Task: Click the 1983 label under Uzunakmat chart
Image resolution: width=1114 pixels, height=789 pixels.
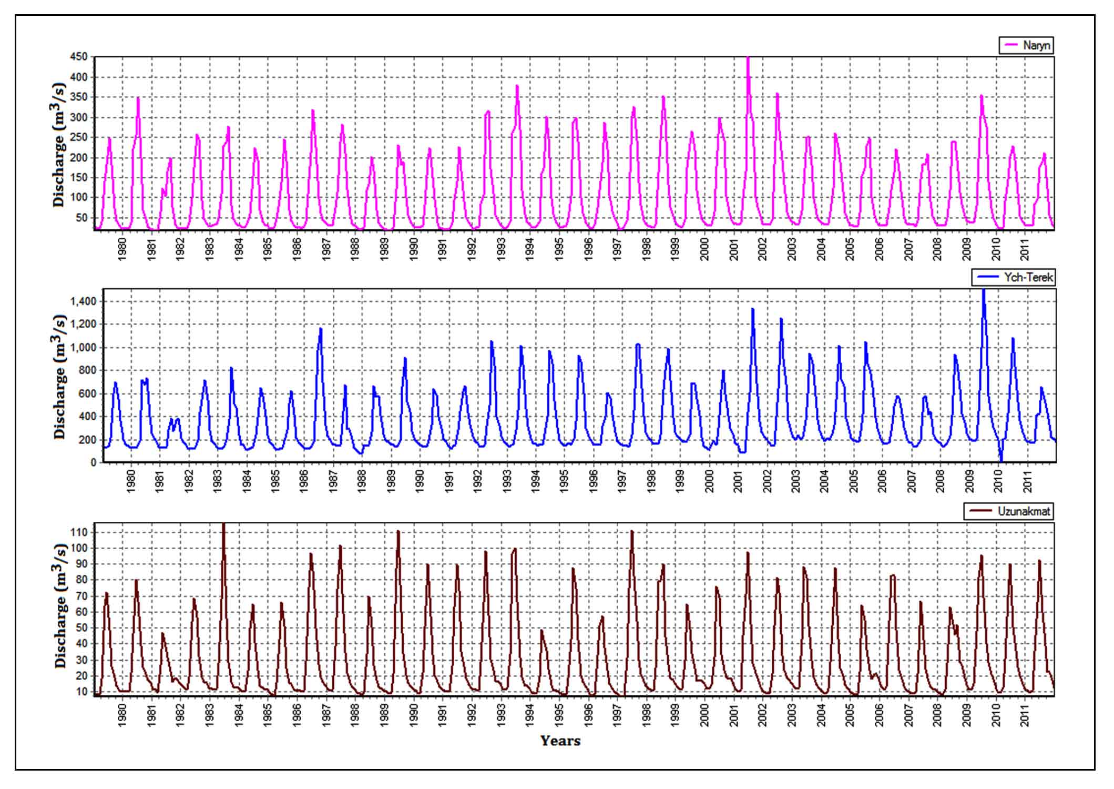Action: click(x=210, y=714)
